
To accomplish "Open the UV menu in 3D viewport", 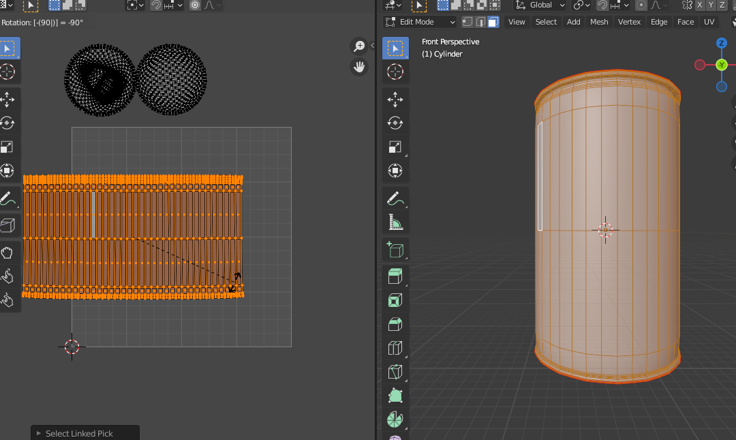I will pos(709,22).
